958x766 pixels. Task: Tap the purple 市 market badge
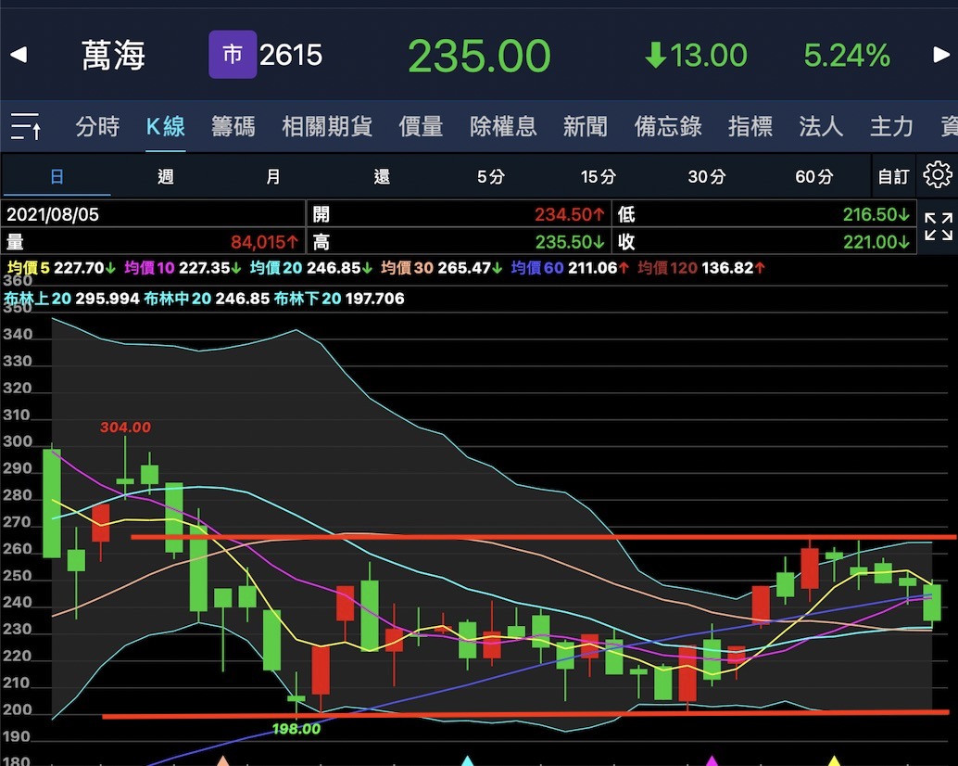click(x=233, y=55)
